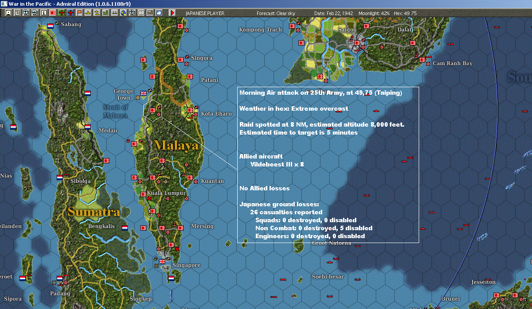
Task: Click the OP toolbar button
Action: [141, 13]
